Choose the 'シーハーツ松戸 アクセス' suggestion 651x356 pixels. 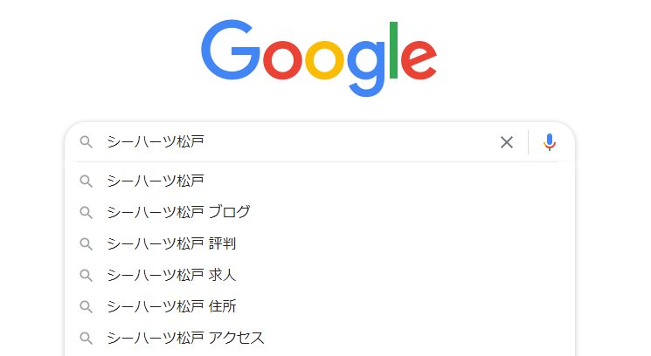[185, 338]
